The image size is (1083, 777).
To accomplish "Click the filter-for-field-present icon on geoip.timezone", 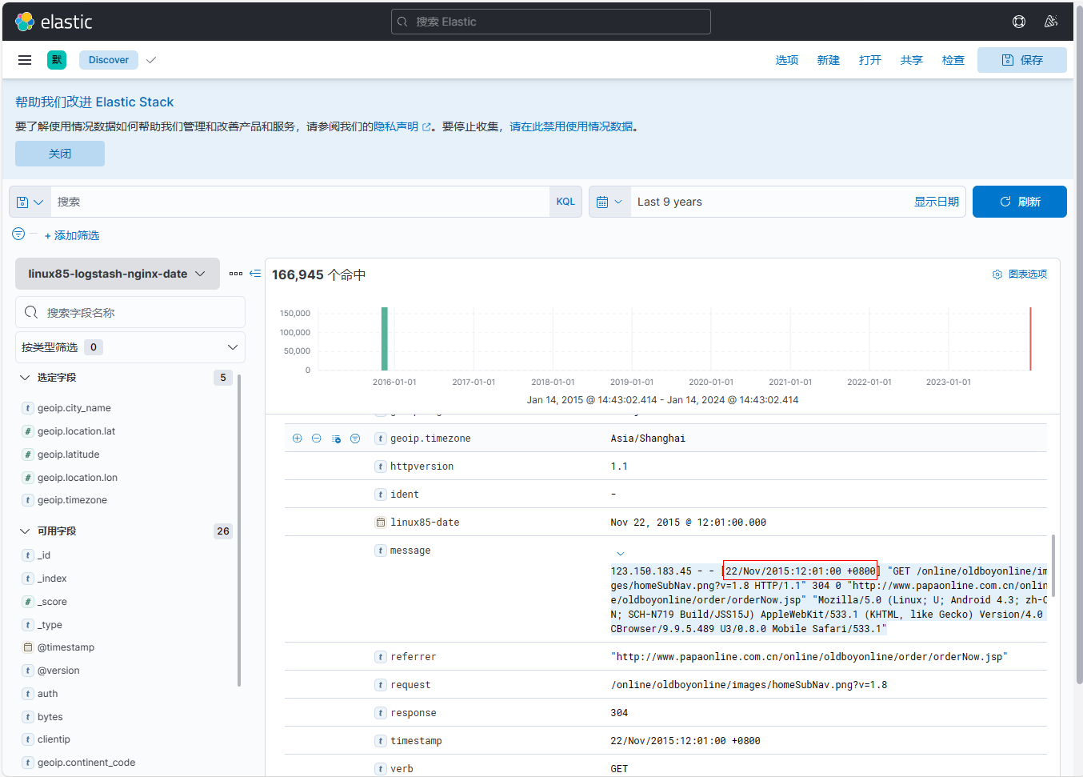I will 355,439.
